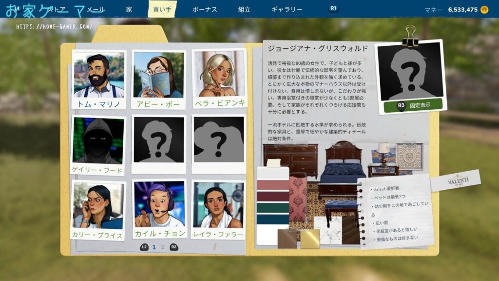Image resolution: width=499 pixels, height=281 pixels.
Task: Click the R2 next page icon
Action: 174,247
